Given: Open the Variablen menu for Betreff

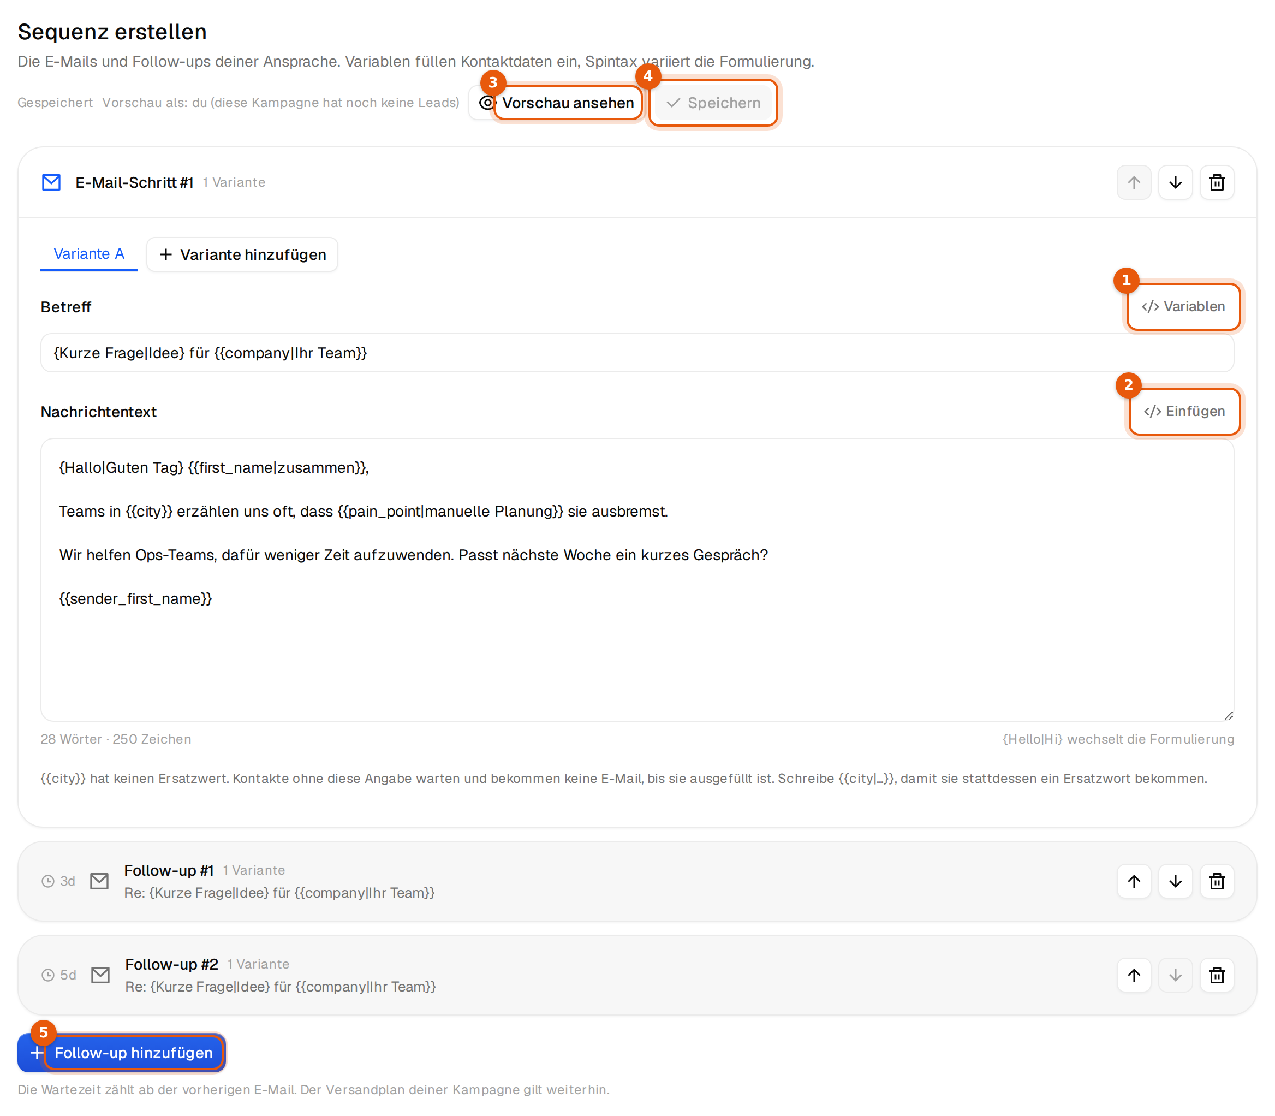Looking at the screenshot, I should pos(1183,306).
